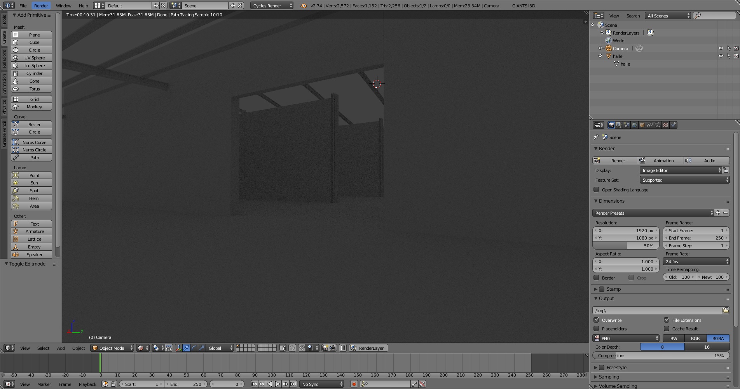Image resolution: width=740 pixels, height=389 pixels.
Task: Toggle visibility eye for Camera in outliner
Action: (721, 49)
